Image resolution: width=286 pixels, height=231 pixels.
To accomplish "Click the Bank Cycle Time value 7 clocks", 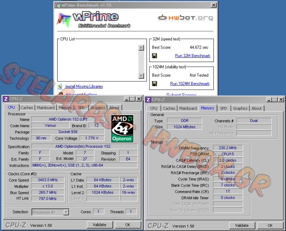I will click(228, 185).
